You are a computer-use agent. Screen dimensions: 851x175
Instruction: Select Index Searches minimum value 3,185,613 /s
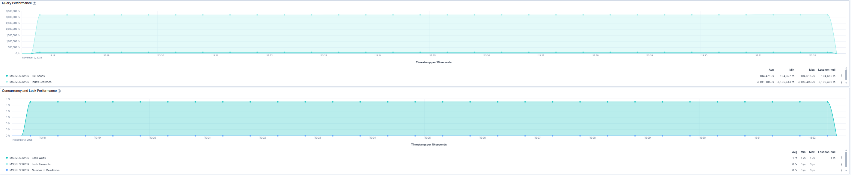point(786,82)
